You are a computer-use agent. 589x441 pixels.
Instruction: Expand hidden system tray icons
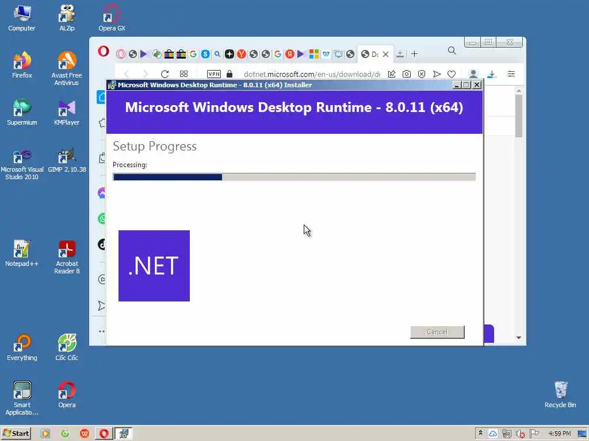click(480, 434)
